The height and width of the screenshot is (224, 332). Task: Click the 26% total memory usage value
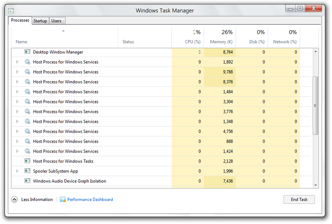click(x=227, y=32)
